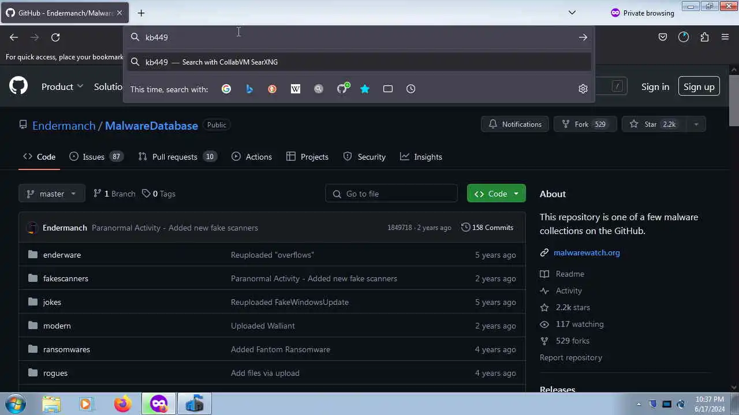The width and height of the screenshot is (739, 415).
Task: Switch to the Issues tab
Action: [x=96, y=157]
